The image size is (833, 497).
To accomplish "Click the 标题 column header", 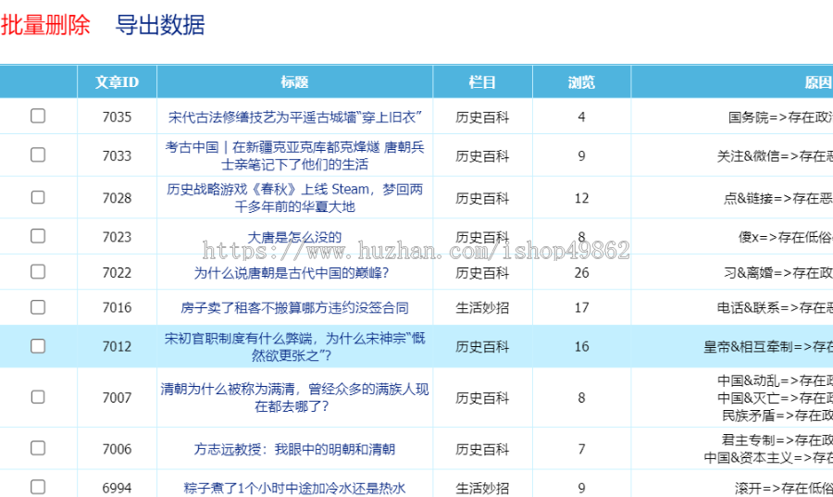I will point(295,81).
